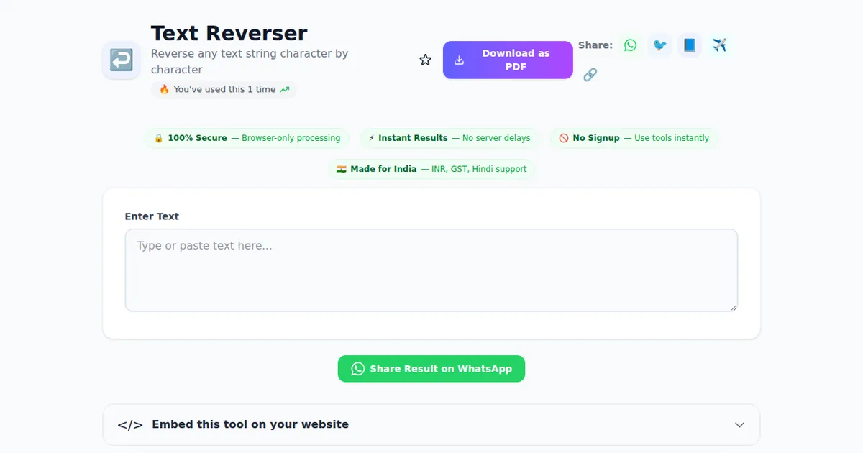863x453 pixels.
Task: Share to Facebook with the blue book icon
Action: (689, 45)
